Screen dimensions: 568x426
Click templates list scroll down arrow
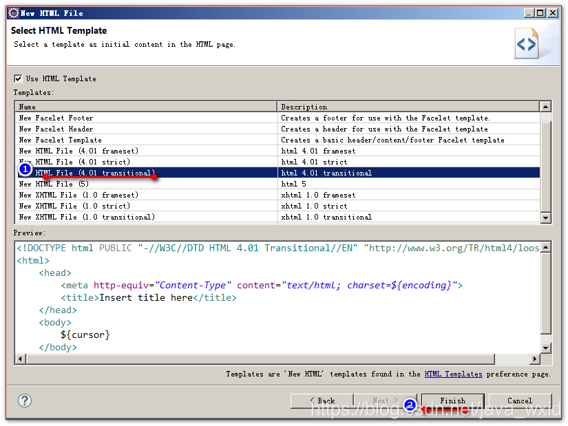pyautogui.click(x=545, y=217)
